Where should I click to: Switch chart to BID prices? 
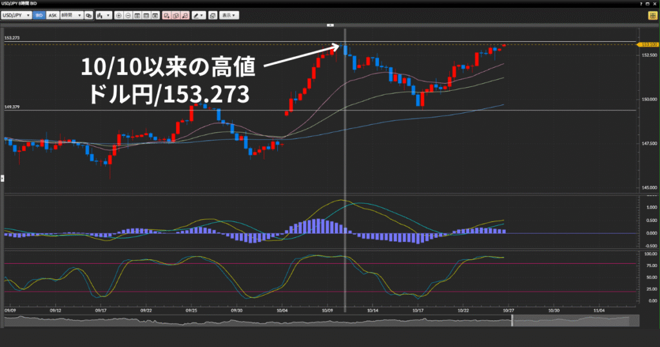click(x=39, y=14)
